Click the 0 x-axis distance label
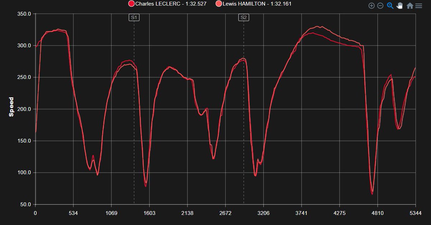Image resolution: width=431 pixels, height=225 pixels. pyautogui.click(x=35, y=213)
